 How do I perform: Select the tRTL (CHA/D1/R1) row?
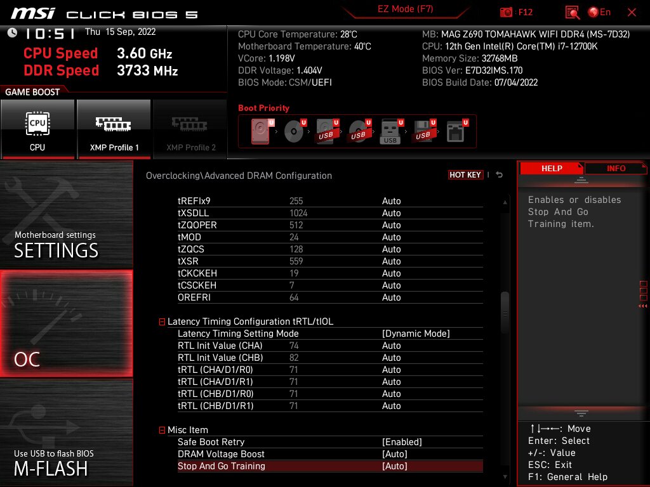click(x=330, y=381)
